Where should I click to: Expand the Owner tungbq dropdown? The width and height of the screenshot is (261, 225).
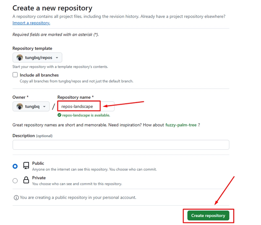[x=31, y=106]
